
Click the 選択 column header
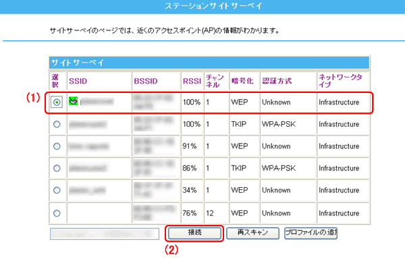point(55,81)
